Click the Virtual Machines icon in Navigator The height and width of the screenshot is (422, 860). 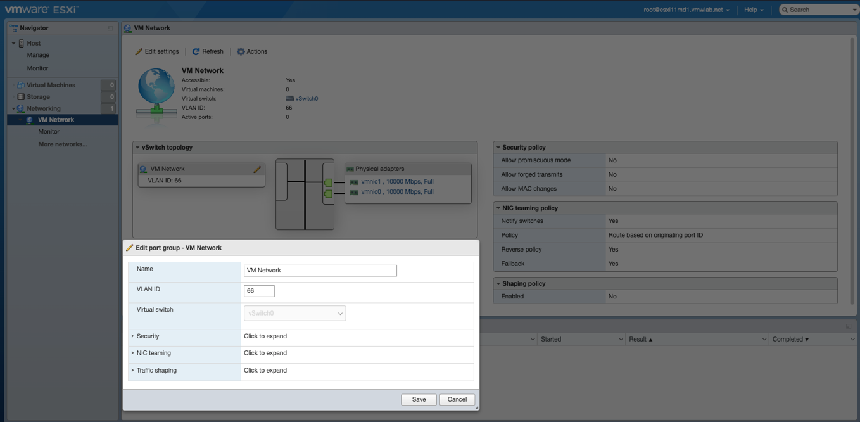[x=21, y=85]
